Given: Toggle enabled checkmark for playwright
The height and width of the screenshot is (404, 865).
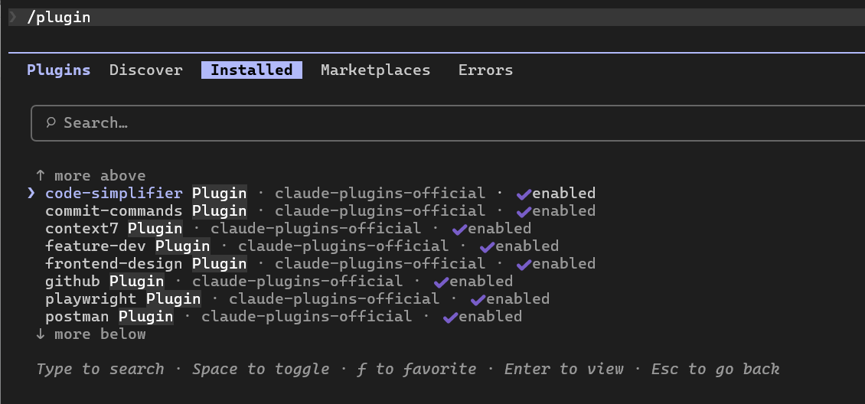Looking at the screenshot, I should (478, 299).
